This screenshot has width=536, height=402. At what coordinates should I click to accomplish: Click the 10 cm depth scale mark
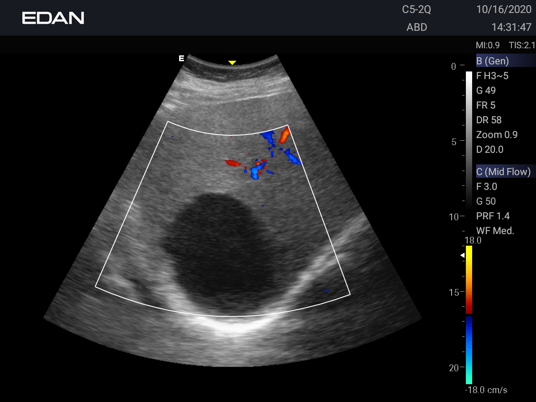454,217
